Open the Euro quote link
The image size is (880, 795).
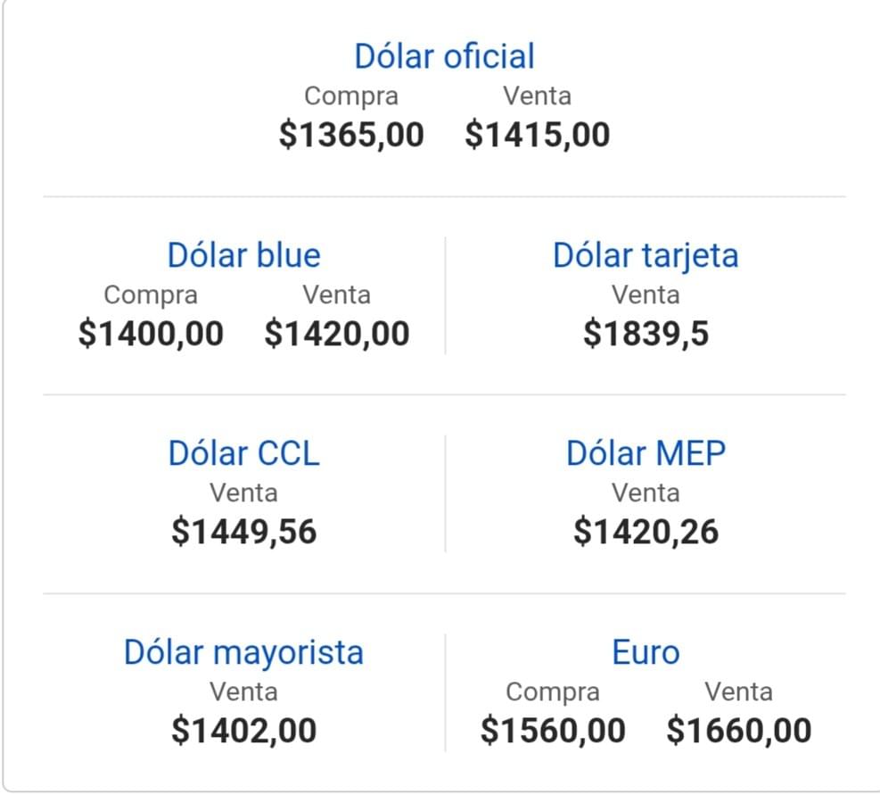point(646,652)
